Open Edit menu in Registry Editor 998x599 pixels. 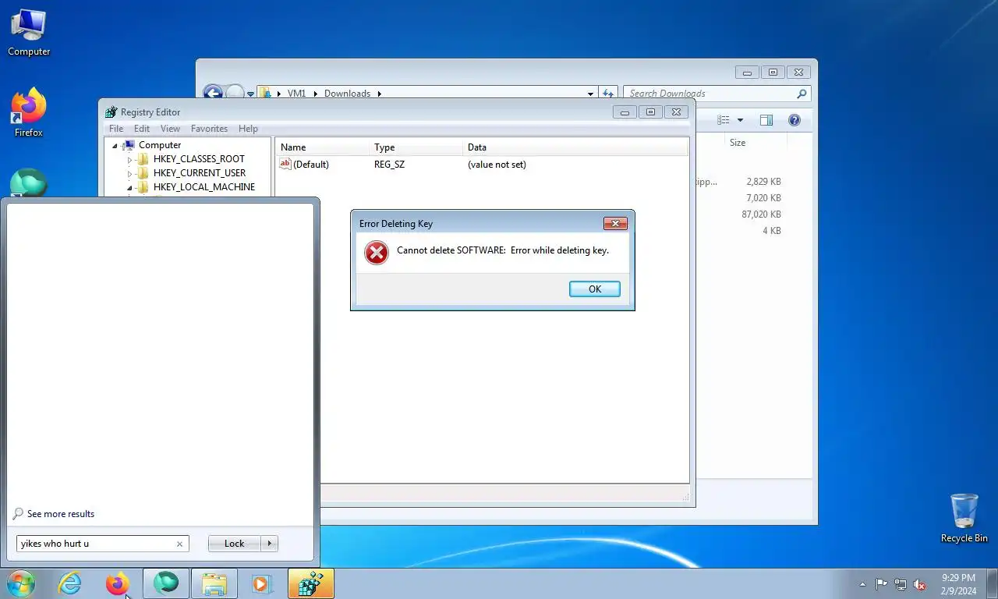click(x=142, y=129)
